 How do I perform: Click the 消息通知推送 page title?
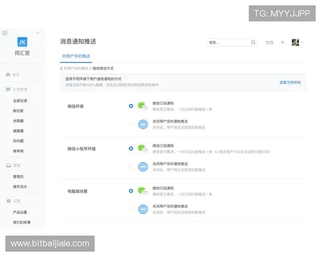tap(78, 41)
